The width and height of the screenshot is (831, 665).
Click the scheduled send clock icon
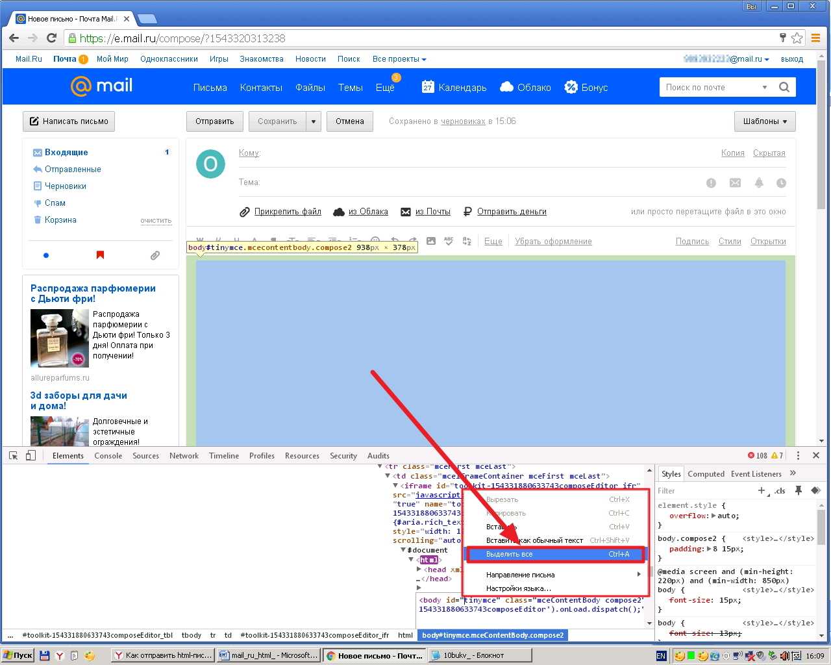point(781,183)
